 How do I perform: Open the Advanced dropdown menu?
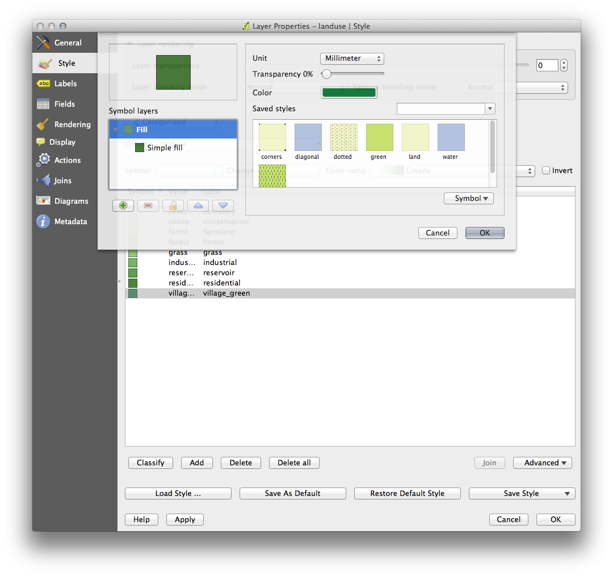[542, 463]
